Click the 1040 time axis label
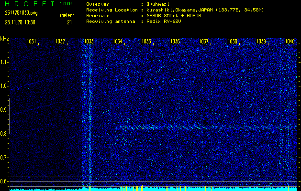Image resolution: width=301 pixels, height=191 pixels. click(x=290, y=41)
